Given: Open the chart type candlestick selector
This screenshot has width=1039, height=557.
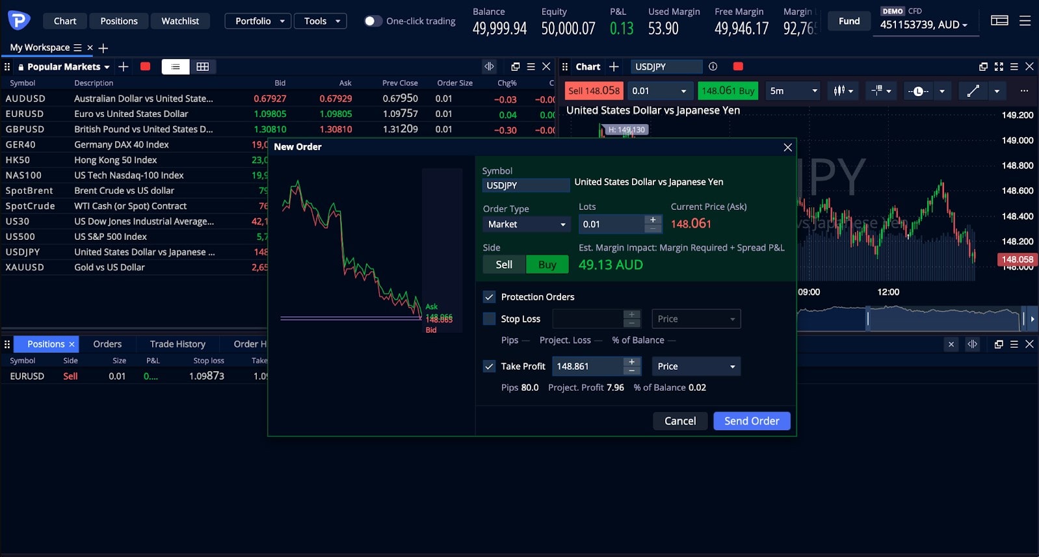Looking at the screenshot, I should [843, 91].
